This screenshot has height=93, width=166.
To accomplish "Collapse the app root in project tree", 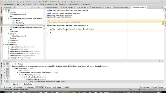I will [4, 10].
